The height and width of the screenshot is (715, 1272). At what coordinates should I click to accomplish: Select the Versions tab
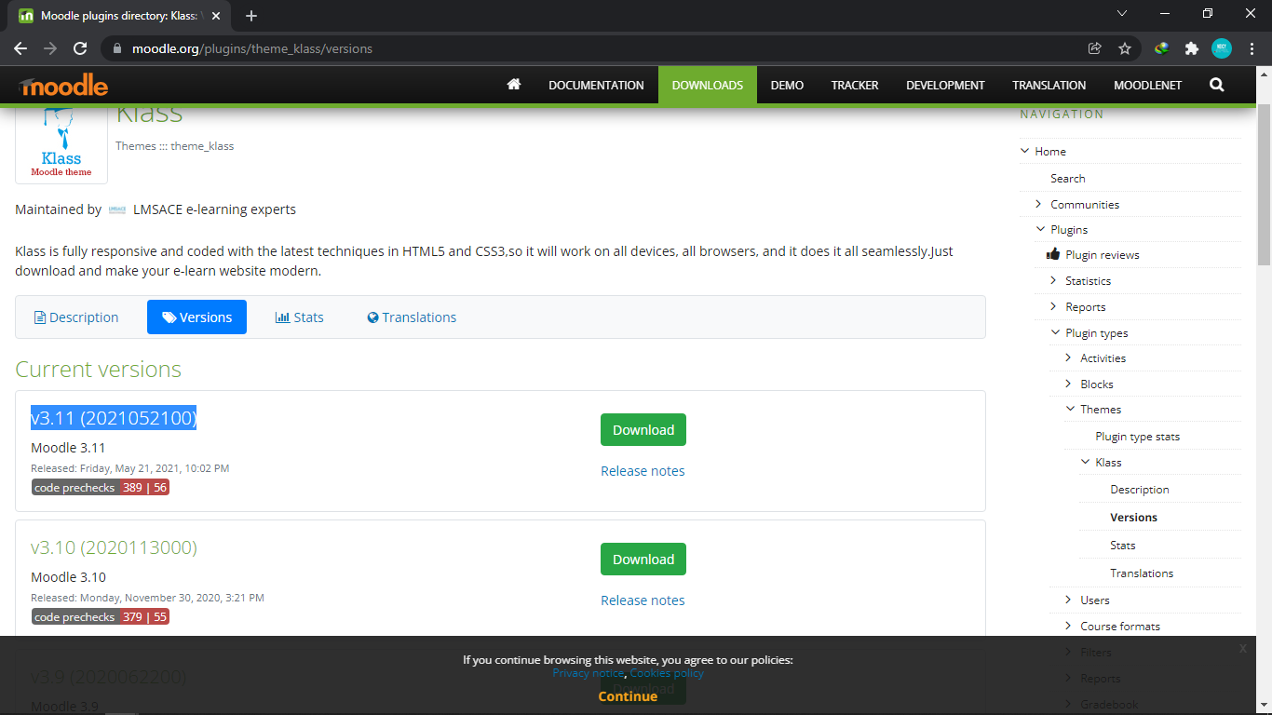[196, 317]
